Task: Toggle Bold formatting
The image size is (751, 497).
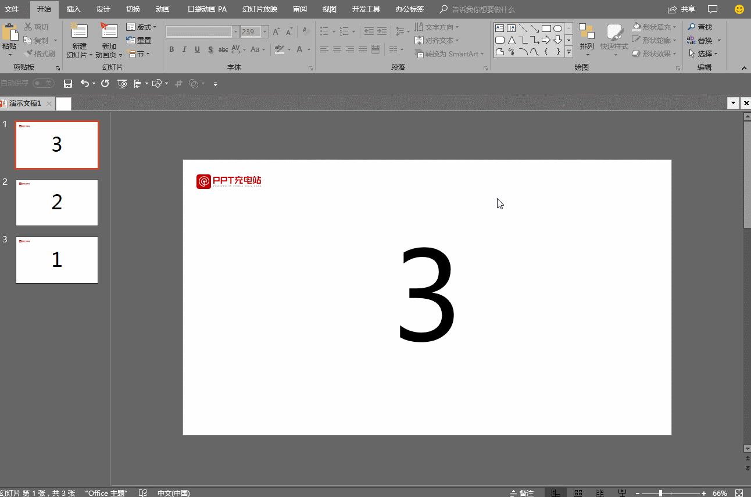Action: click(171, 49)
